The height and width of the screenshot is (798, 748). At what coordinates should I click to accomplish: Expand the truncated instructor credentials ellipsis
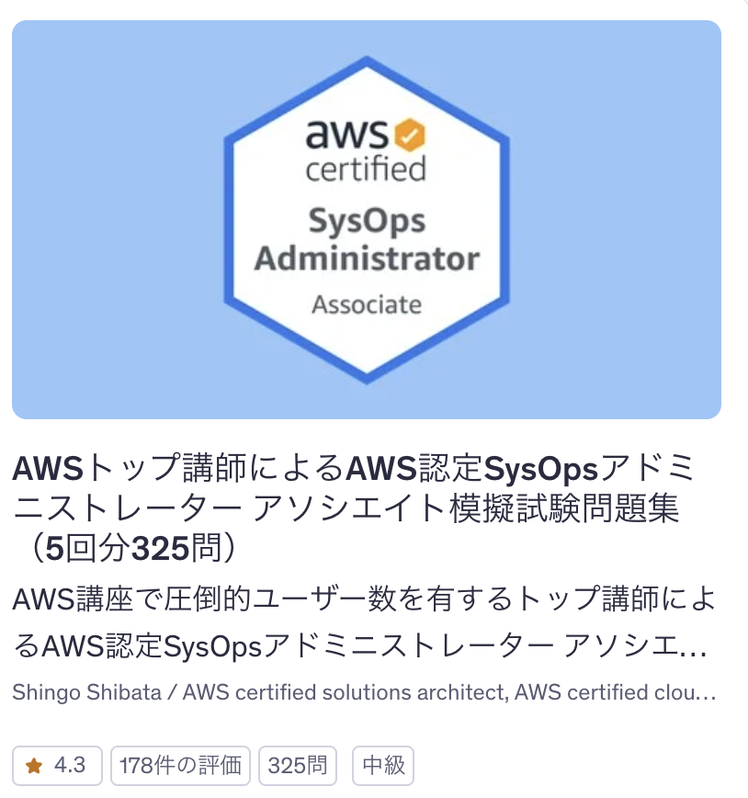click(708, 692)
